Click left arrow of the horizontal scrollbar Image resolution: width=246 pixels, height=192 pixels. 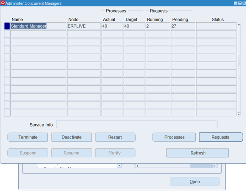tap(137, 166)
